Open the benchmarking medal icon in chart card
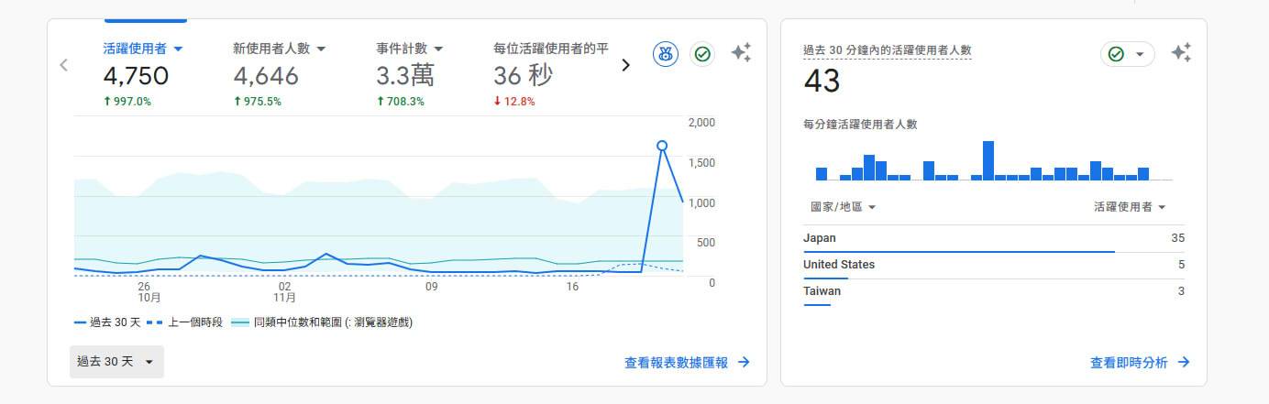1269x404 pixels. [x=666, y=54]
